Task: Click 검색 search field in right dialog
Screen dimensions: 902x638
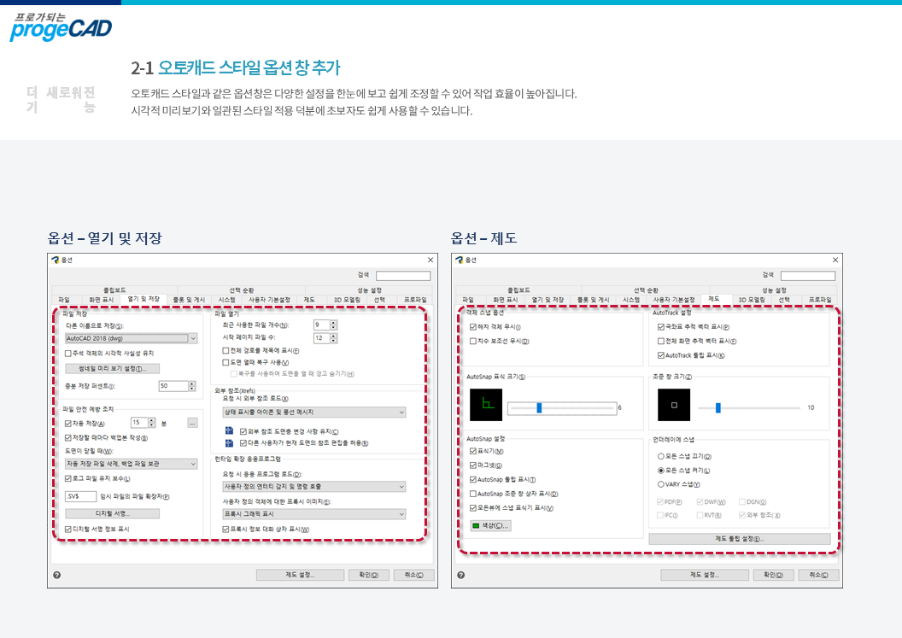Action: pos(808,276)
